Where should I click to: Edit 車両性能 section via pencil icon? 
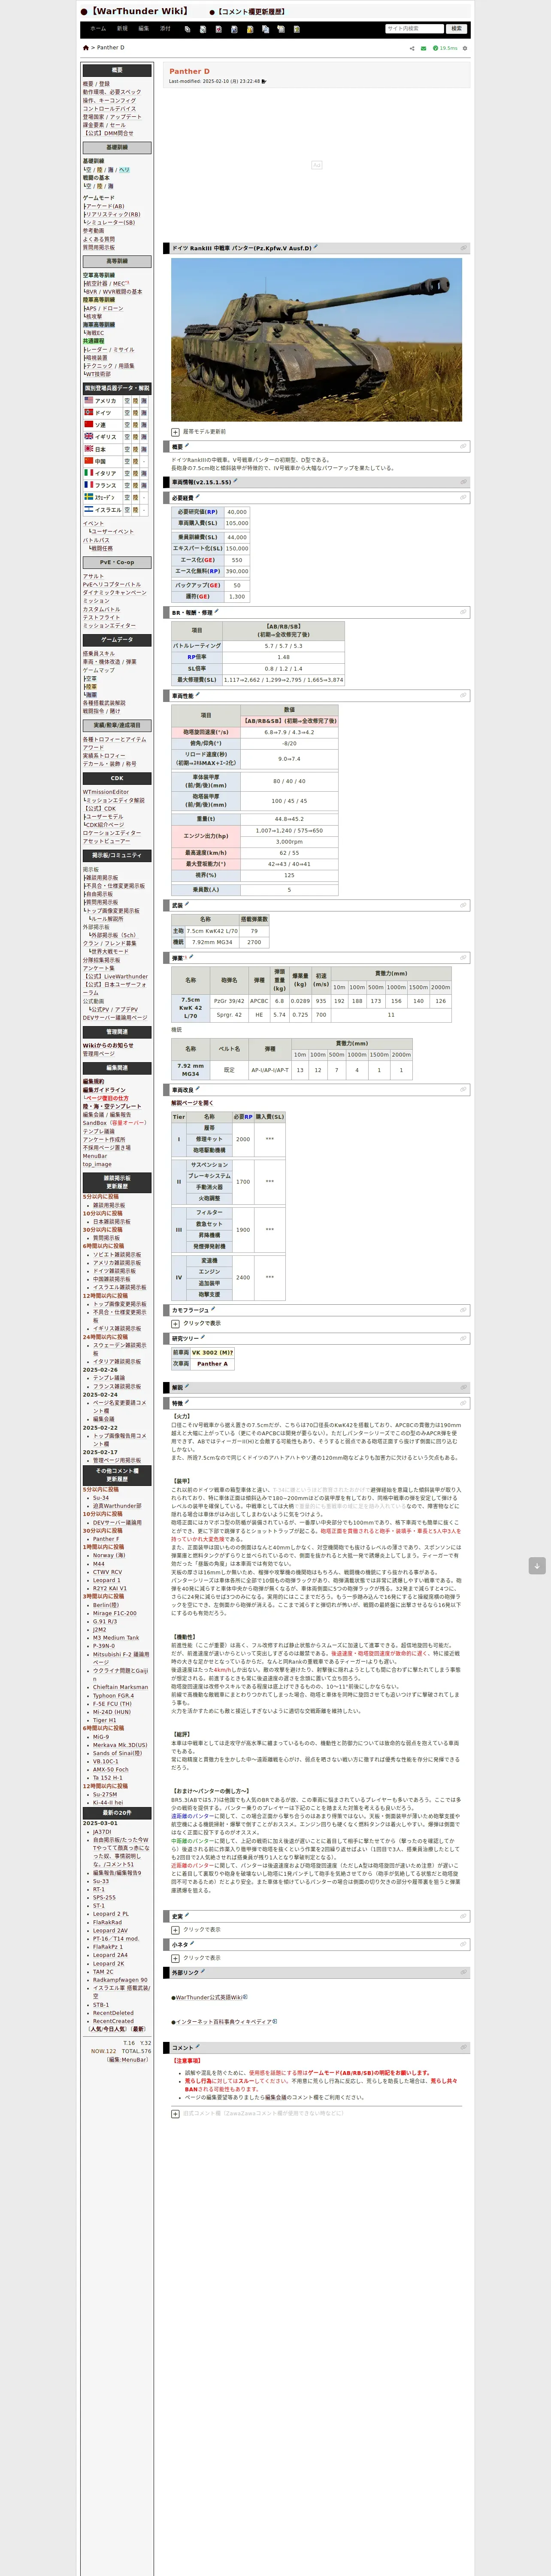pyautogui.click(x=197, y=694)
